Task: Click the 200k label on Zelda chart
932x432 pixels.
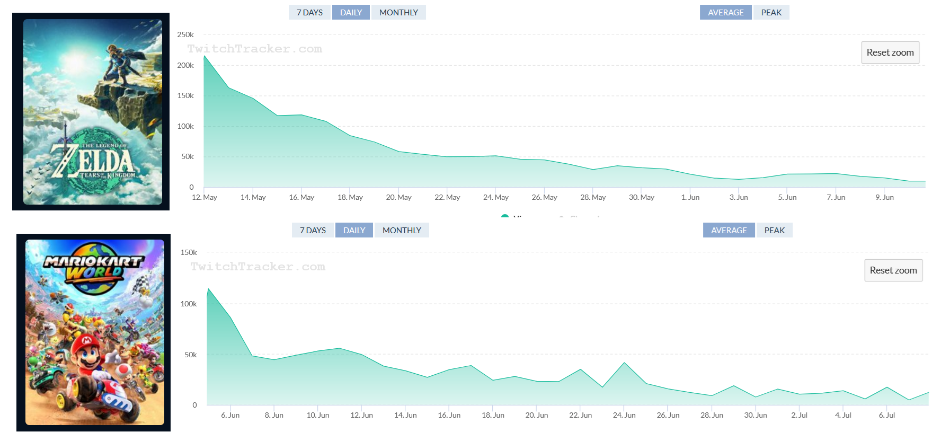Action: [x=185, y=65]
